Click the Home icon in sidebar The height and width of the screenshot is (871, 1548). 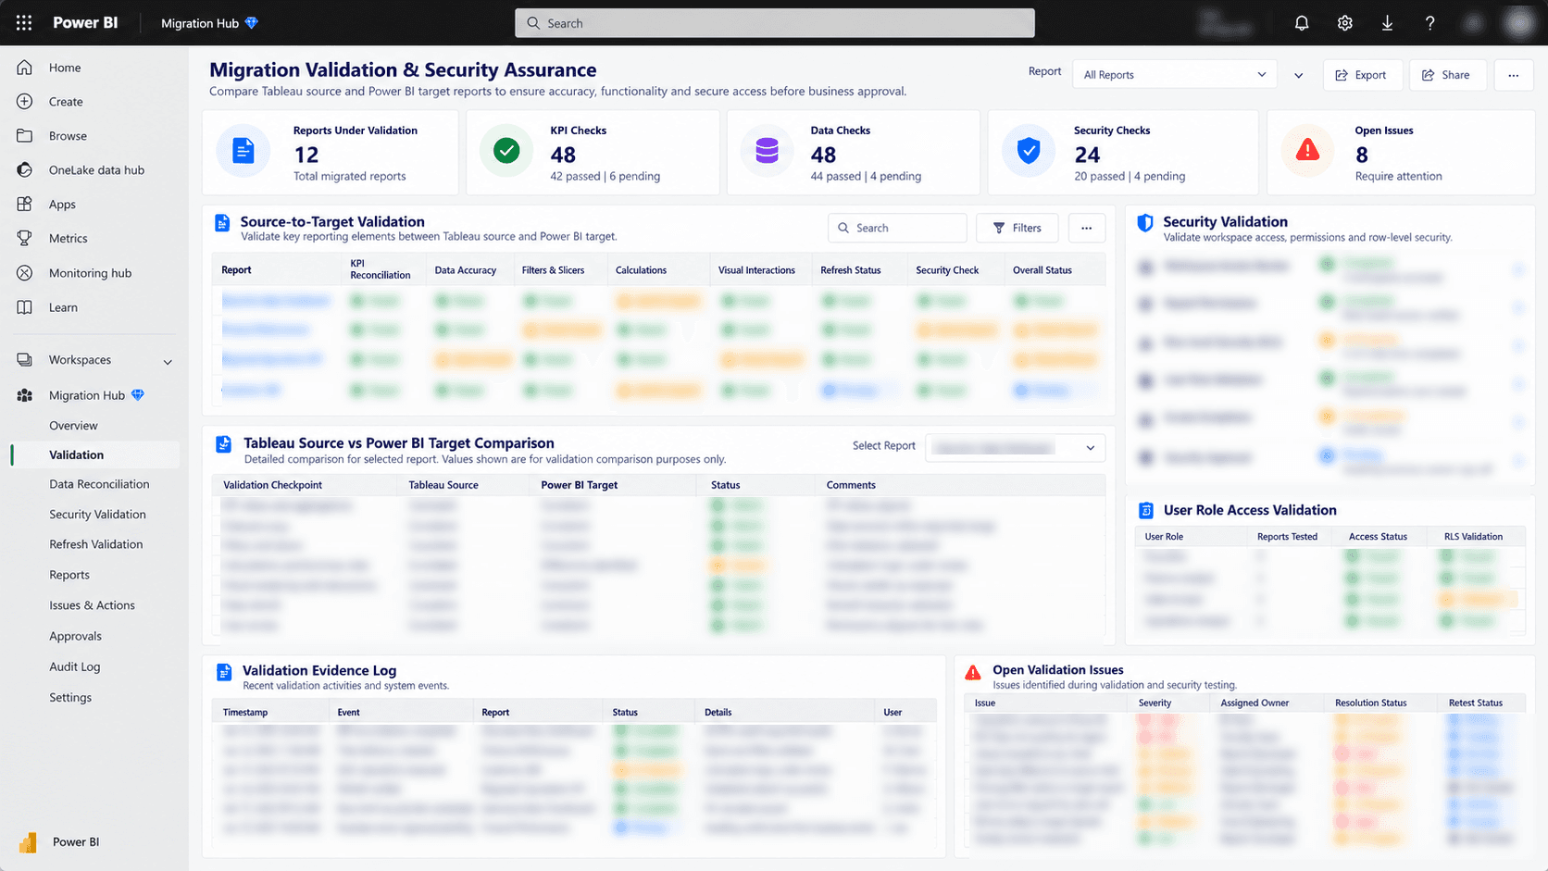coord(25,68)
